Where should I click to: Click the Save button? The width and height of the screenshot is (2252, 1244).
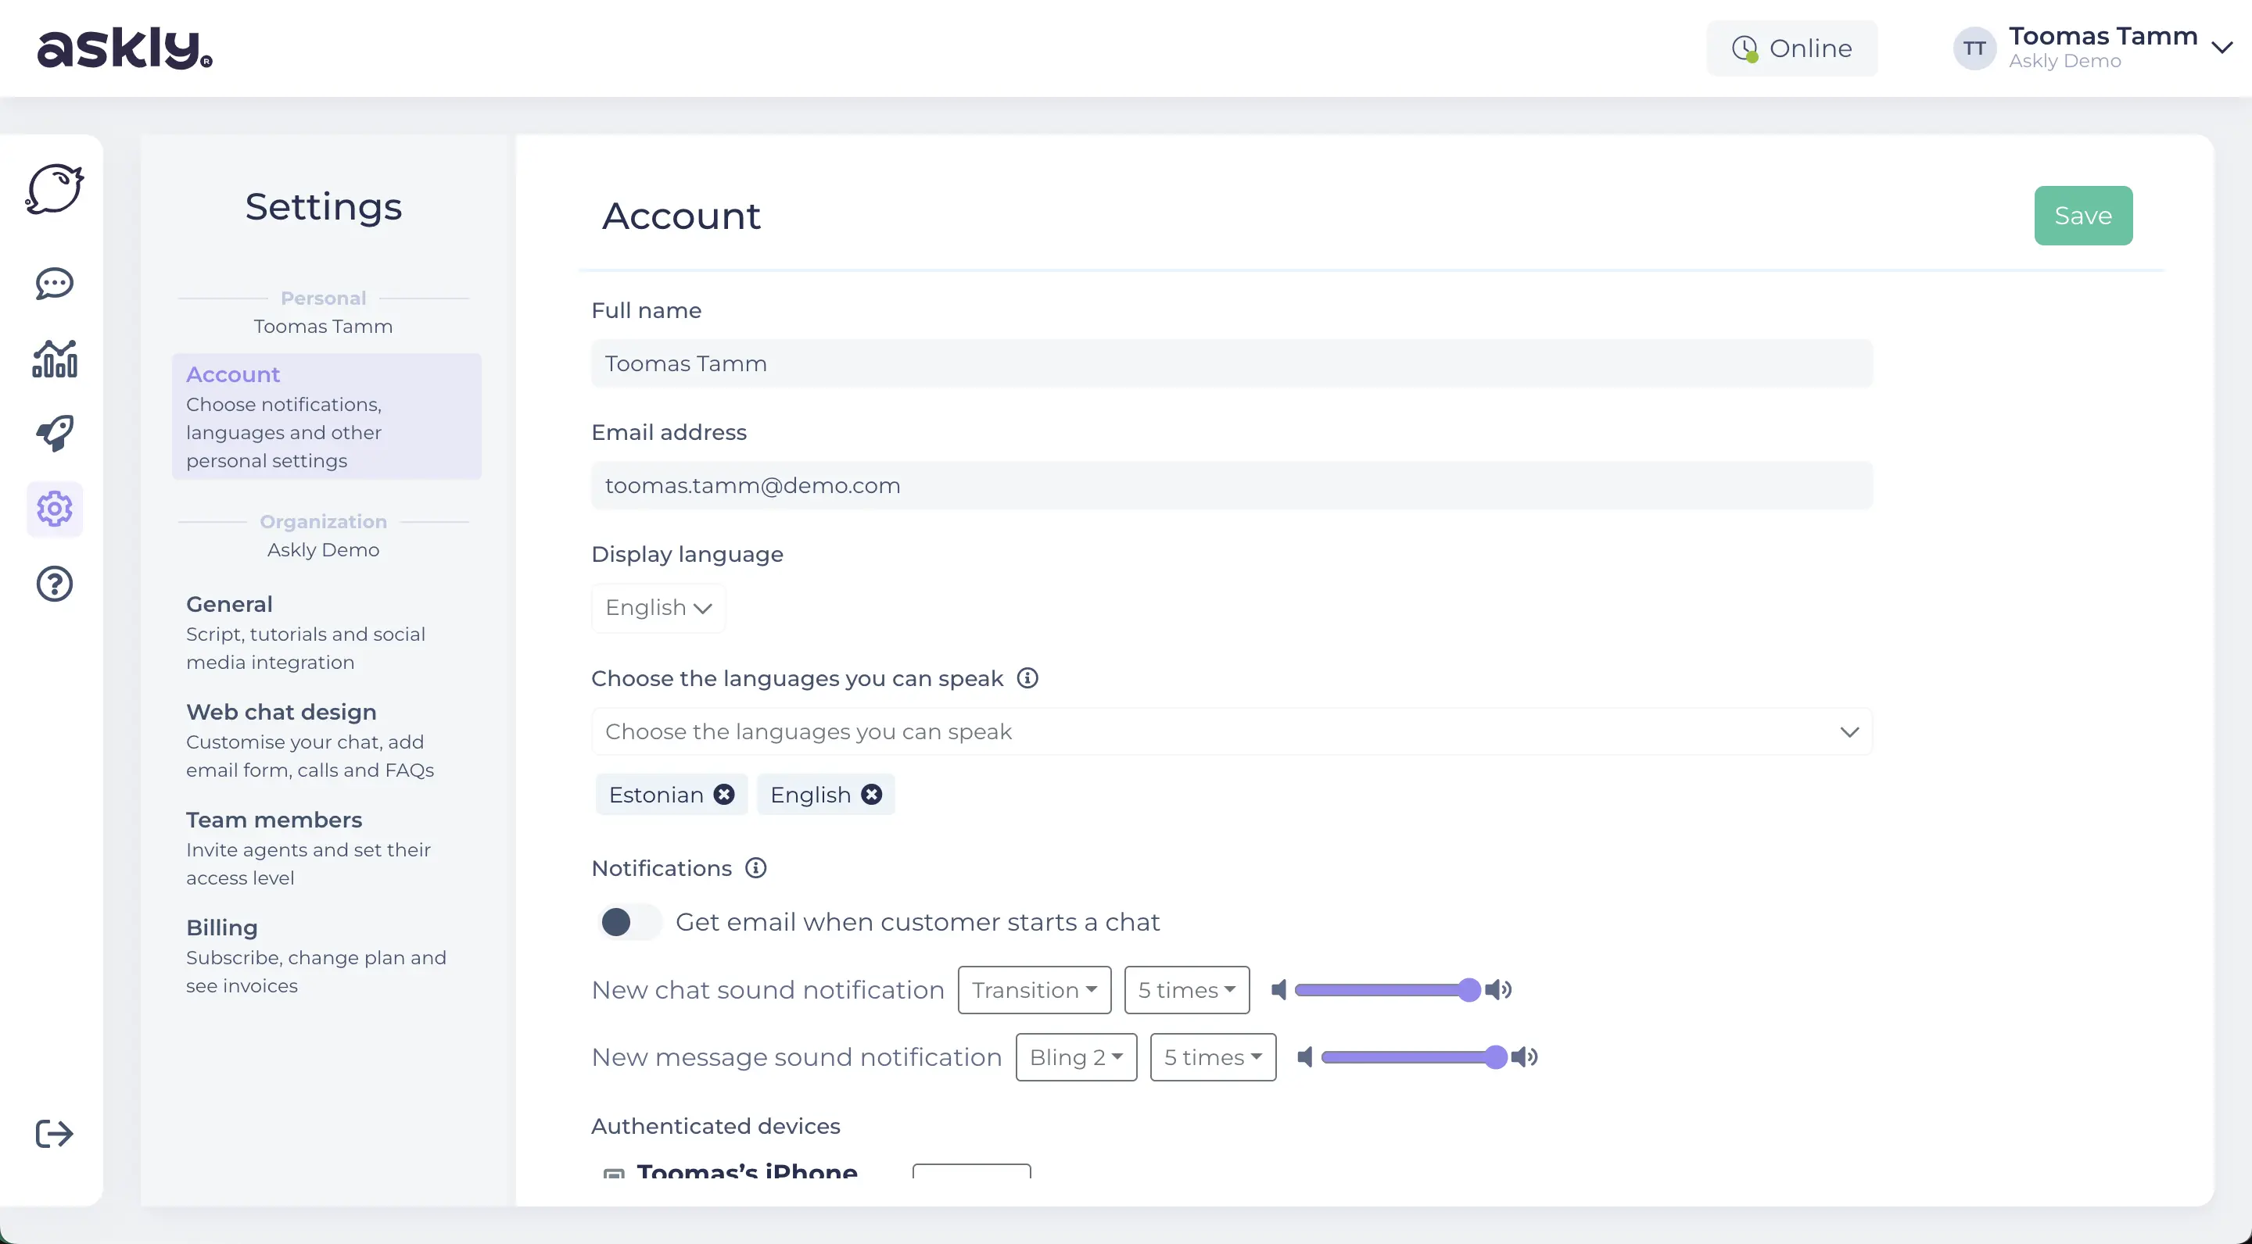click(2083, 216)
